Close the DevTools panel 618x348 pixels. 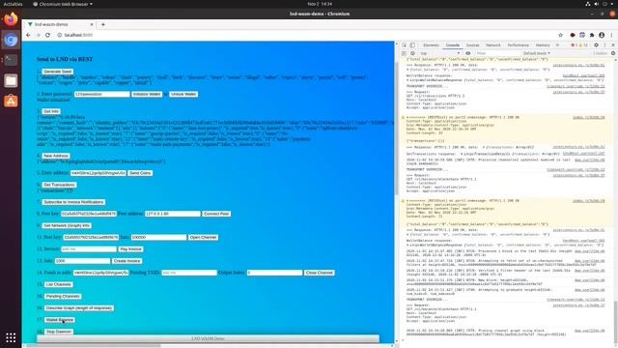[x=613, y=45]
